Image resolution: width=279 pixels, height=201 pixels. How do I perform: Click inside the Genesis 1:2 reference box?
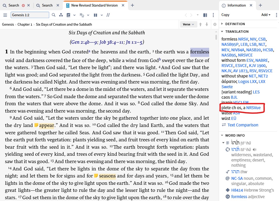tap(30, 15)
